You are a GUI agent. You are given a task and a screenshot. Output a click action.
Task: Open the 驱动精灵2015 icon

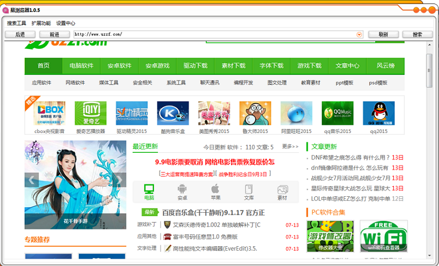point(131,113)
